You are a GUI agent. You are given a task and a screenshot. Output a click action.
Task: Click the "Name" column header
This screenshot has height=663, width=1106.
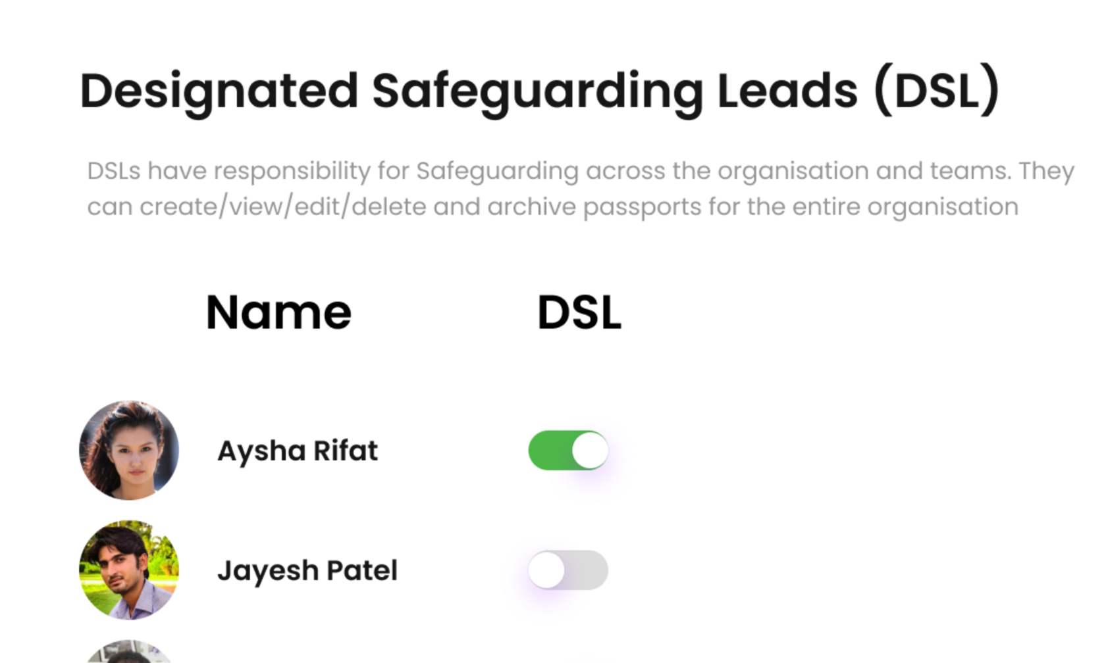(x=278, y=310)
